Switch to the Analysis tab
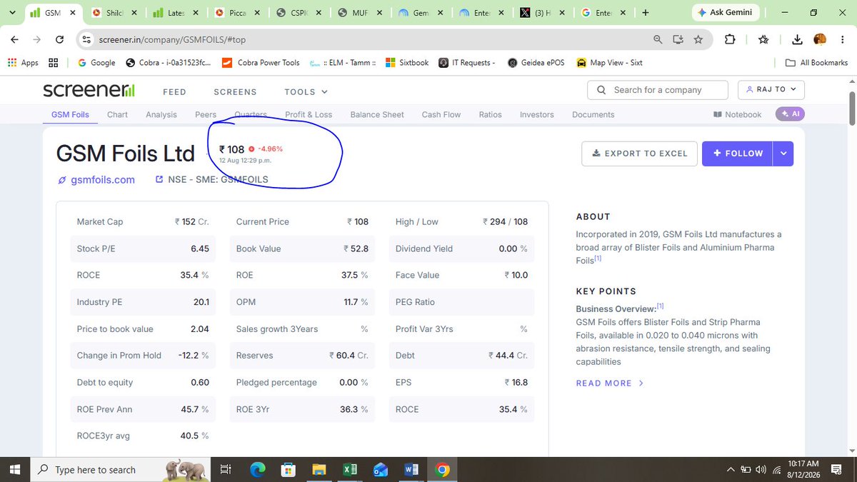The height and width of the screenshot is (482, 857). point(161,114)
